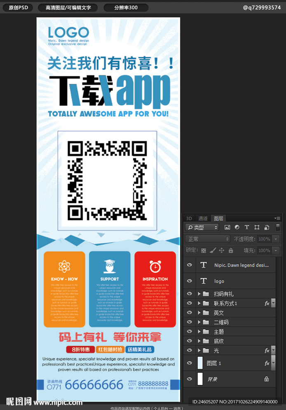Click the 高清图层/可编辑文字 label button
Image resolution: width=286 pixels, height=410 pixels.
(x=68, y=7)
